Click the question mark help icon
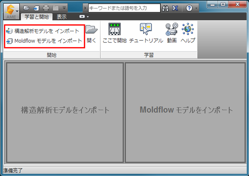Image resolution: width=249 pixels, height=176 pixels. pos(189,8)
